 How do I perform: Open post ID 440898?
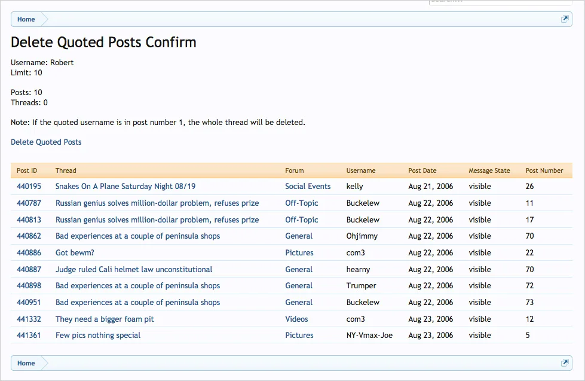pos(29,286)
